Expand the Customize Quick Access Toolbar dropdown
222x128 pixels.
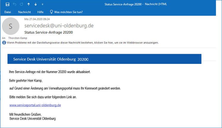(42, 4)
